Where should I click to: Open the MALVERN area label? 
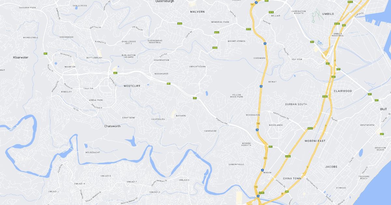tap(197, 12)
